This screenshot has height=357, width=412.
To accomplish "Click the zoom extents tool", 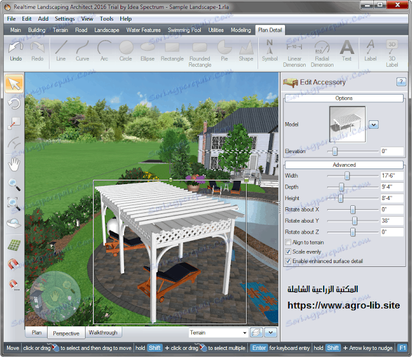I will 14,204.
